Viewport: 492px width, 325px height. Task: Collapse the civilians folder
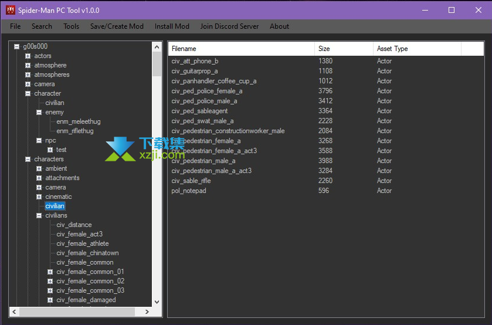point(39,215)
